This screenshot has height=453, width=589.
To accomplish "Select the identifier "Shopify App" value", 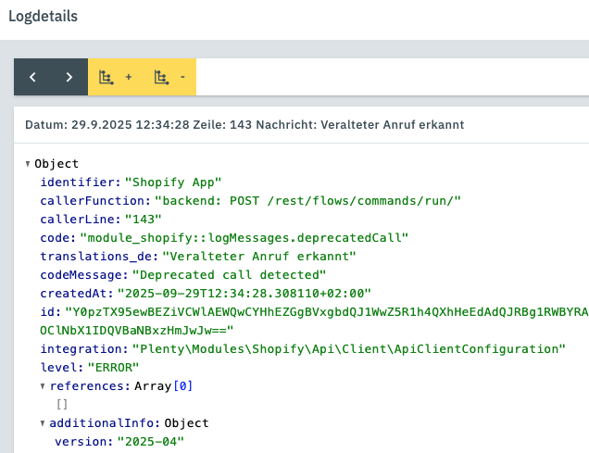I will pyautogui.click(x=173, y=182).
